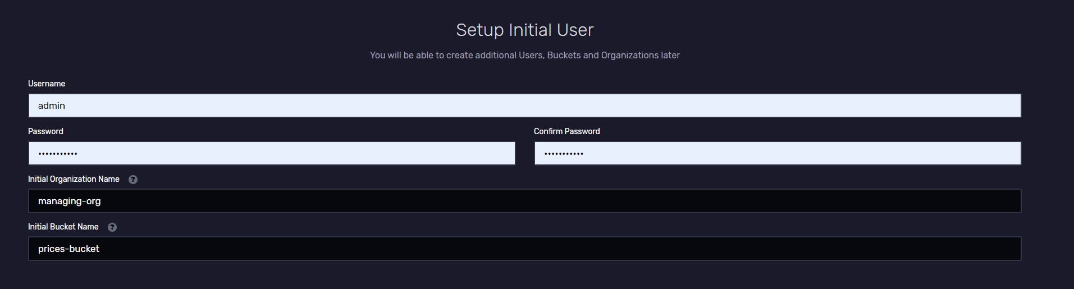Screen dimensions: 1074x289
Task: Click the subtitle about creating additional Users later
Action: click(524, 55)
